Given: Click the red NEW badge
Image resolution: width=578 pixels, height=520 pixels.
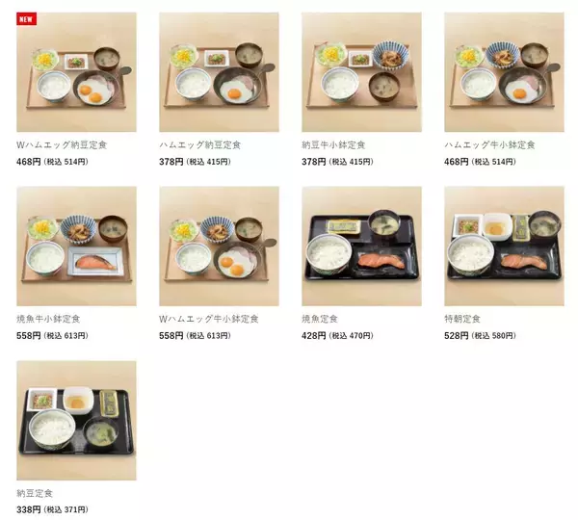Looking at the screenshot, I should coord(27,19).
